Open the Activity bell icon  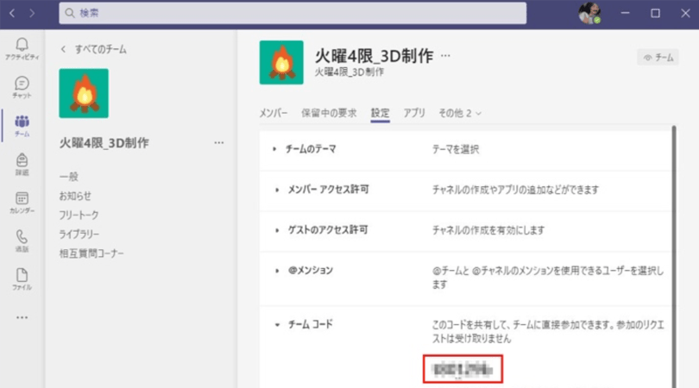click(x=22, y=48)
